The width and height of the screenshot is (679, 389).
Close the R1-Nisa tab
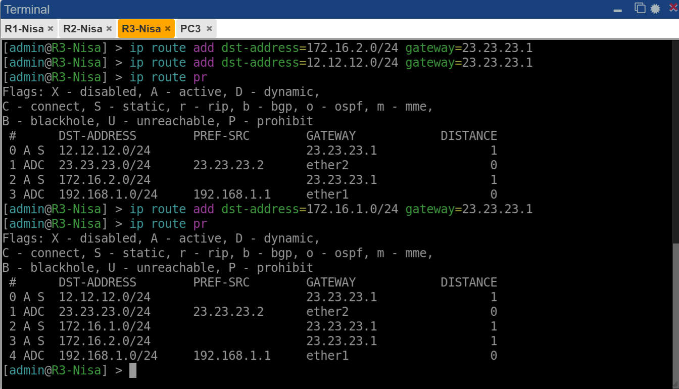[50, 29]
